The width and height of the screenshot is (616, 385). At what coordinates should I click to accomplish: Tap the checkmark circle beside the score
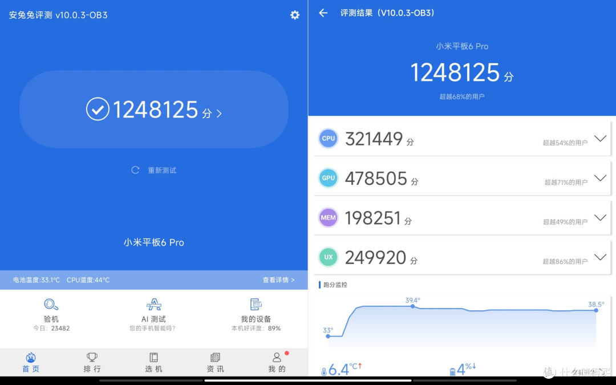pos(98,109)
